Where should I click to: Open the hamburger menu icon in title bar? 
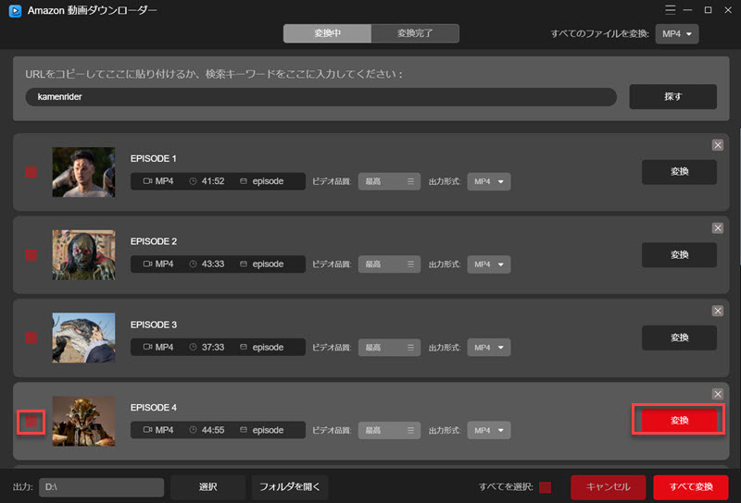[670, 10]
